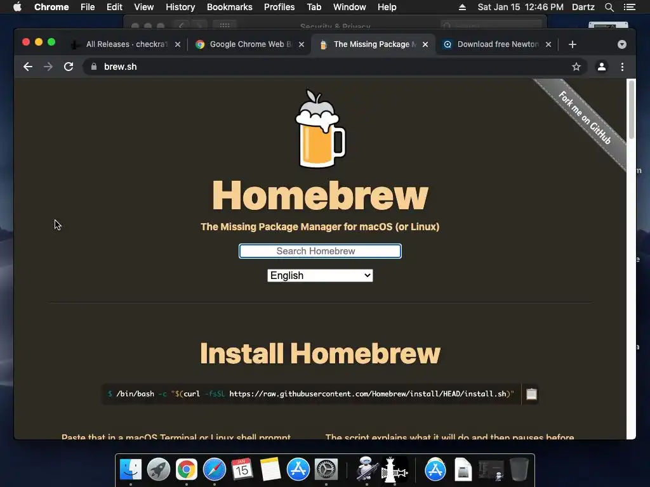Open the checkra1n chess piece icon in Dock
This screenshot has width=650, height=487.
point(394,470)
